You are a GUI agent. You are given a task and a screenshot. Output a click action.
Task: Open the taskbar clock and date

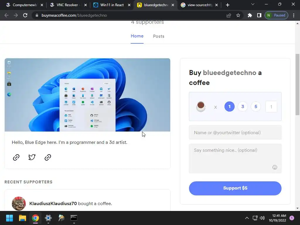point(277,218)
